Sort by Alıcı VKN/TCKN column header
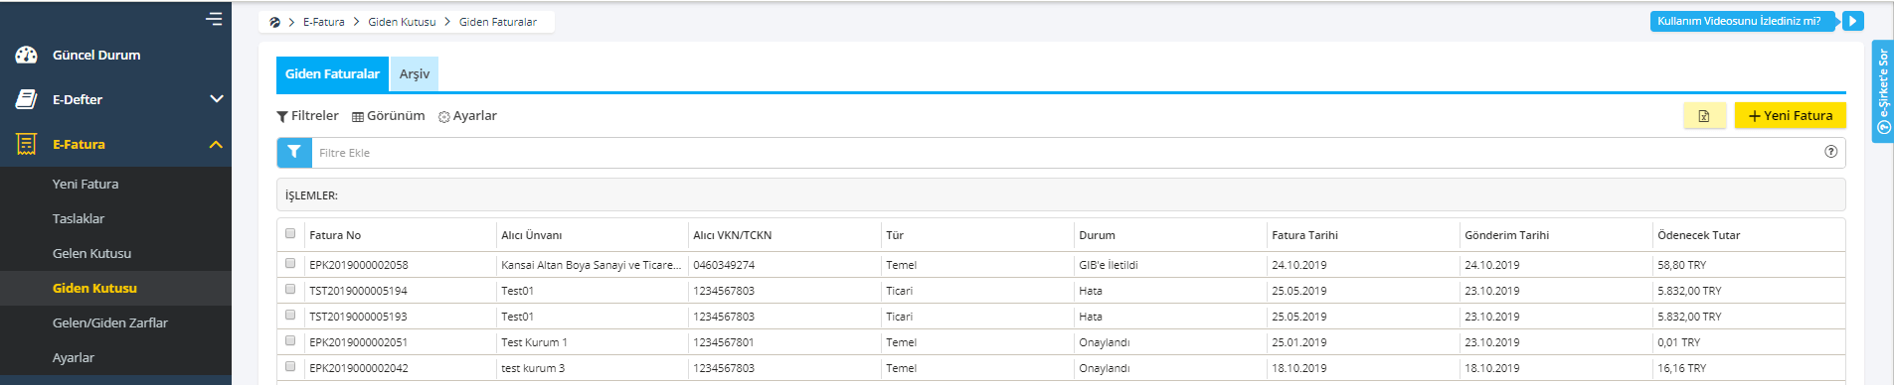1894x385 pixels. point(733,235)
